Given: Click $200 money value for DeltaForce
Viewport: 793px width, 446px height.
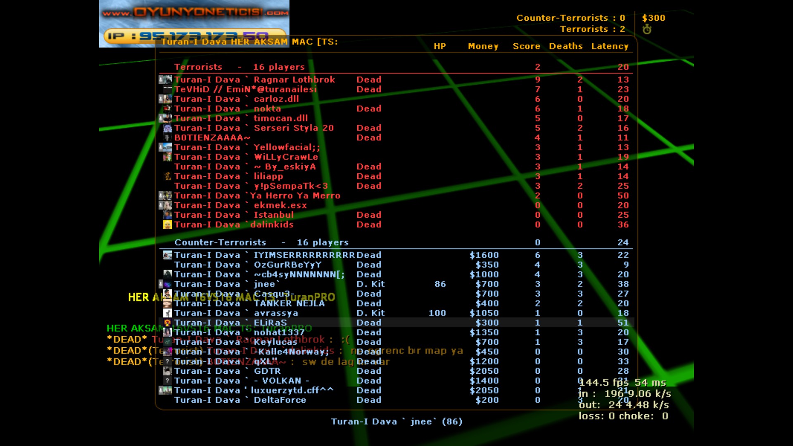Looking at the screenshot, I should point(487,400).
